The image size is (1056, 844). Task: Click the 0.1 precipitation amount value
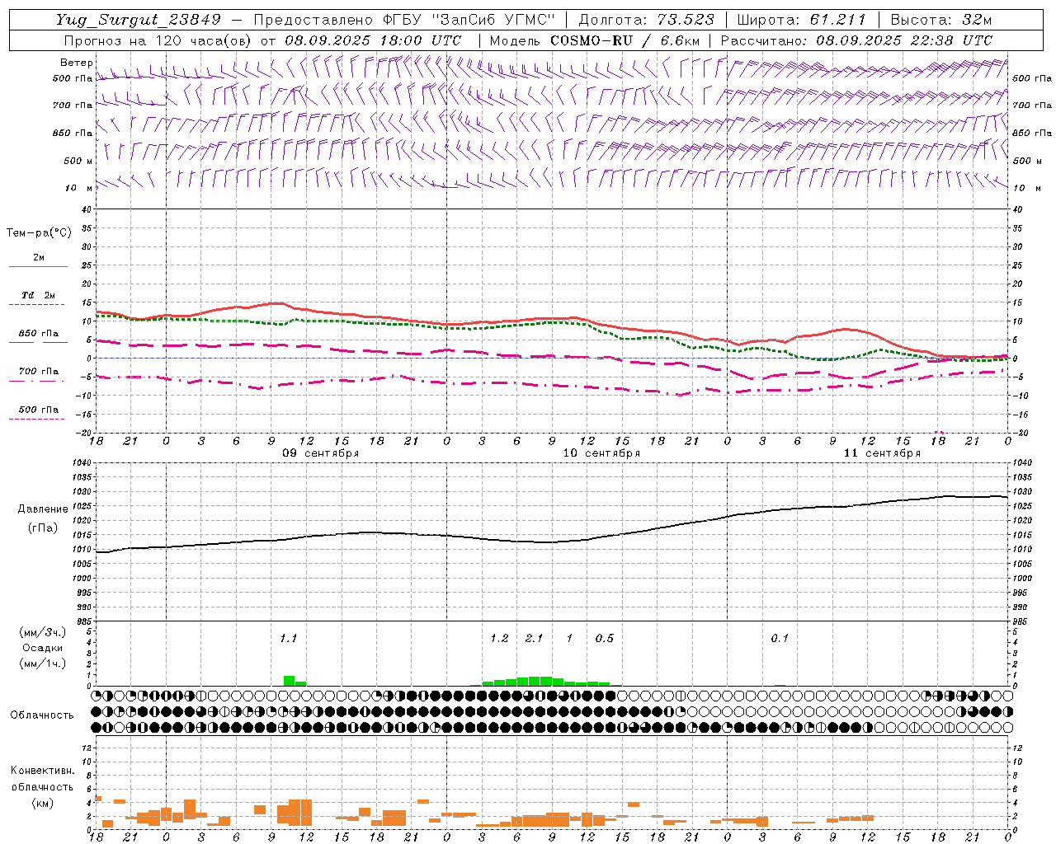780,638
